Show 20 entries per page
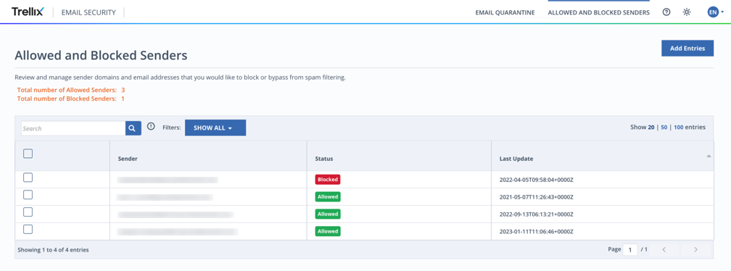This screenshot has height=271, width=731. coord(651,127)
